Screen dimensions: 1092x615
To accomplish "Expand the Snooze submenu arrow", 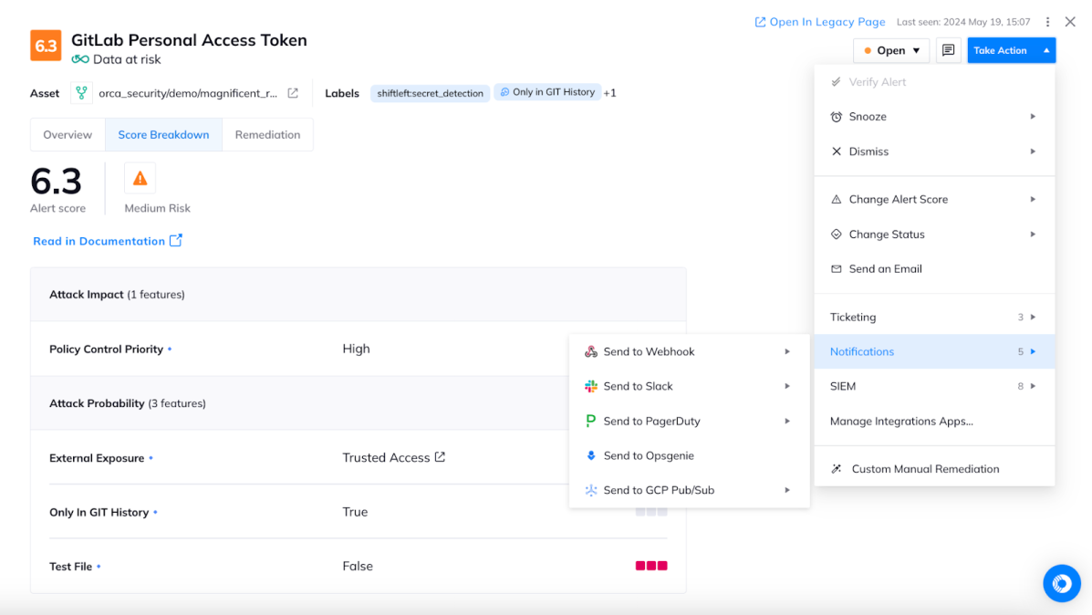I will pos(1033,116).
